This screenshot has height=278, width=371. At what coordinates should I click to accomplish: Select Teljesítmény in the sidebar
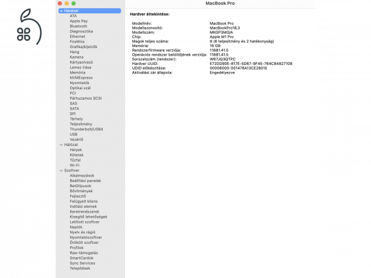pyautogui.click(x=81, y=124)
